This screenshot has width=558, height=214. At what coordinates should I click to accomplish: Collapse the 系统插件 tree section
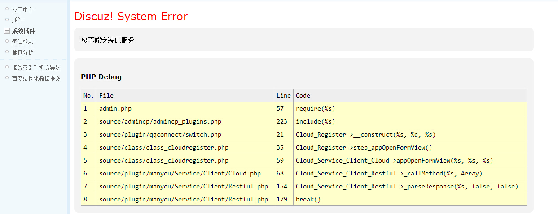tap(7, 31)
